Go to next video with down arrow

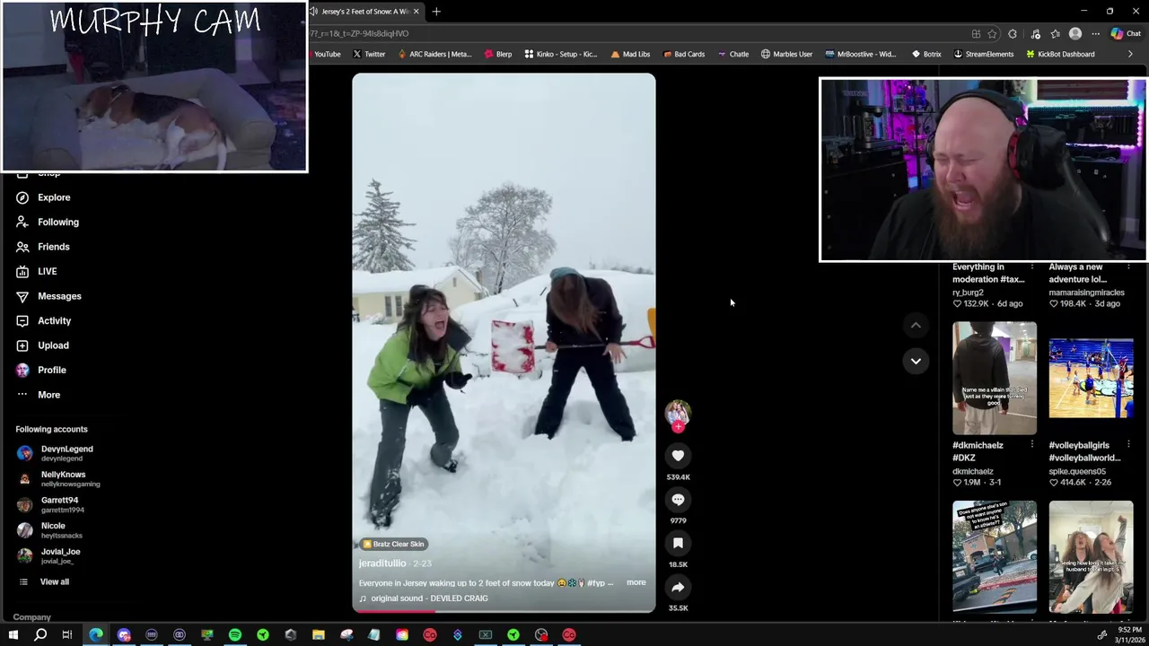point(916,361)
